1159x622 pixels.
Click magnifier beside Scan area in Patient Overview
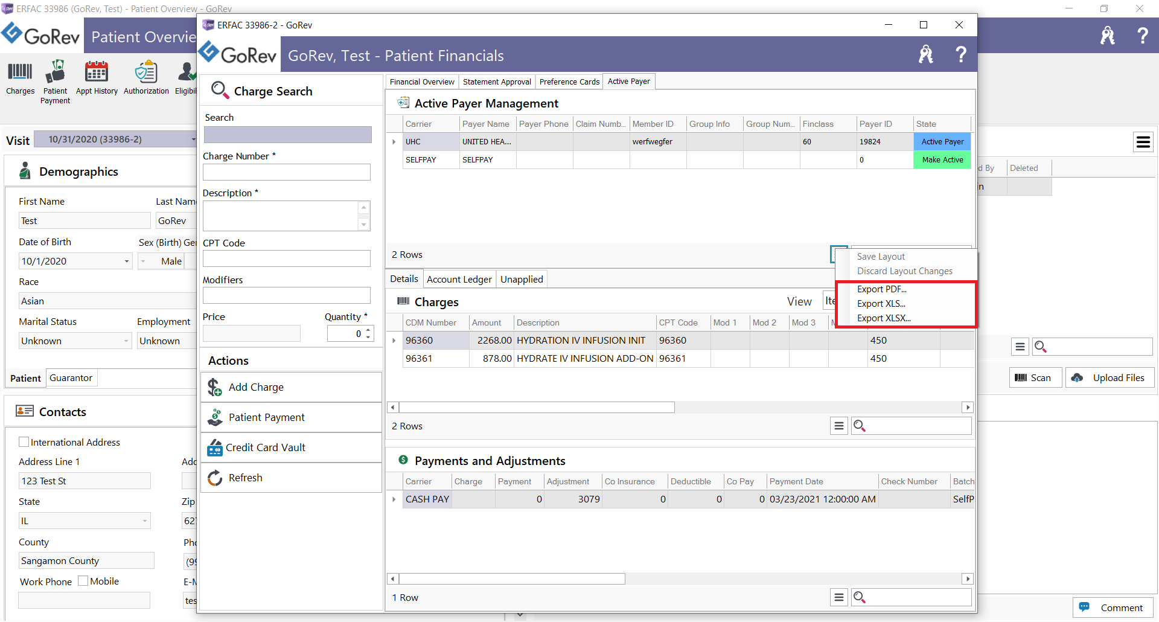coord(1040,346)
